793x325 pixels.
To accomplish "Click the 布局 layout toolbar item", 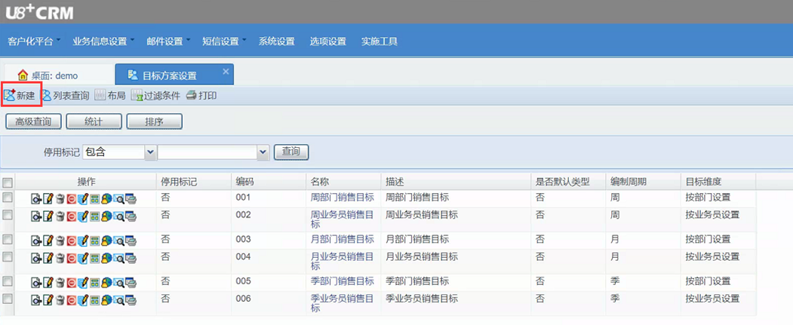I will pyautogui.click(x=109, y=96).
